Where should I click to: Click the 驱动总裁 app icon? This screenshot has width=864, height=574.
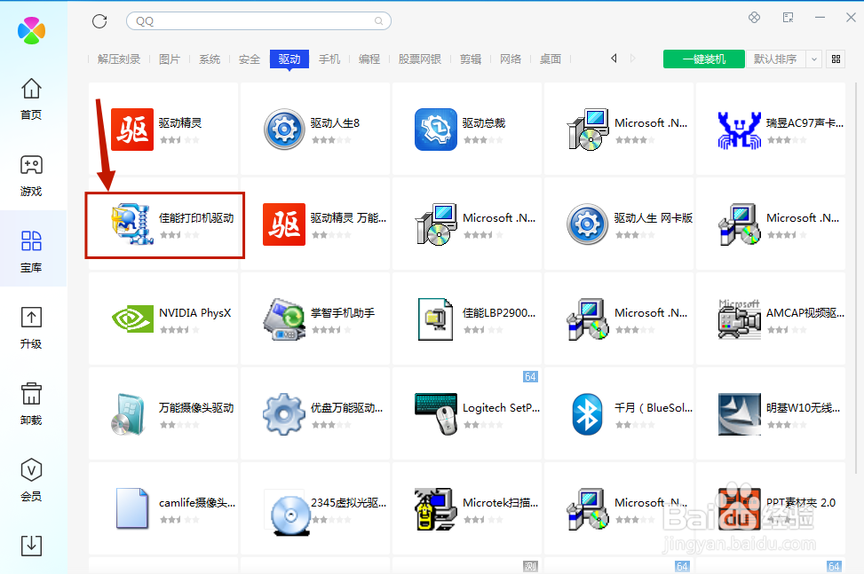[436, 130]
